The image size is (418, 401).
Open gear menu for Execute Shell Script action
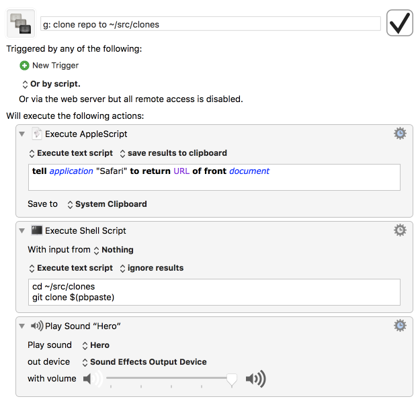(x=400, y=230)
